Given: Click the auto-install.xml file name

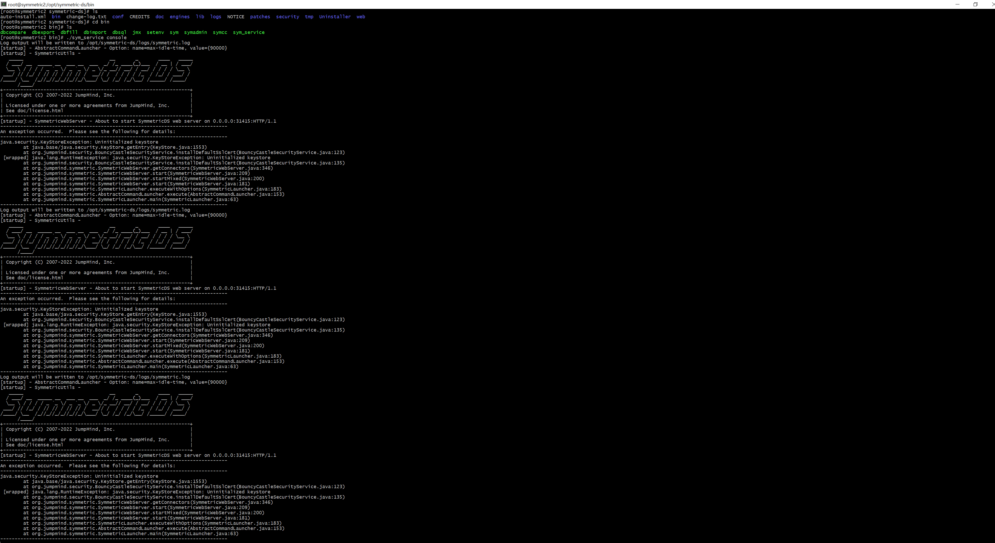Looking at the screenshot, I should click(23, 17).
